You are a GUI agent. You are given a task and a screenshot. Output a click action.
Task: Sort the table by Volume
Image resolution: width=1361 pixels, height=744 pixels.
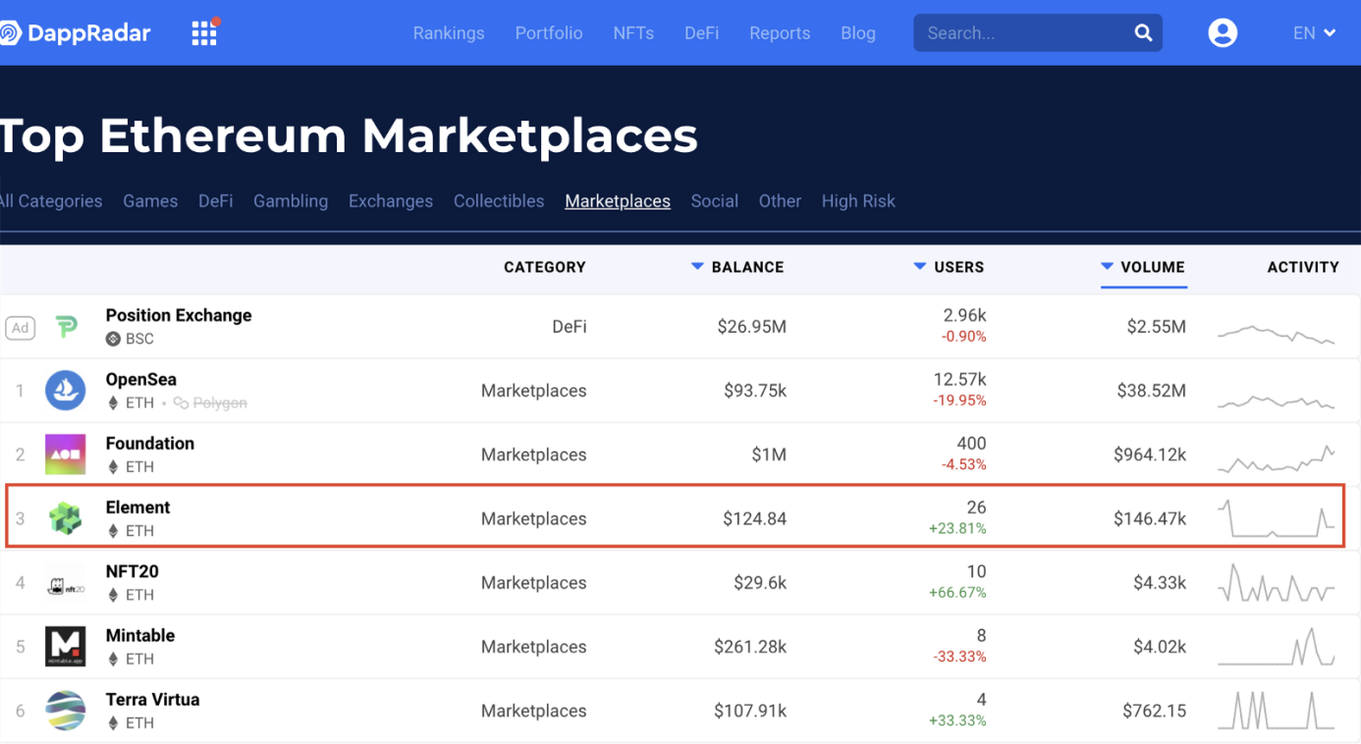(1143, 267)
